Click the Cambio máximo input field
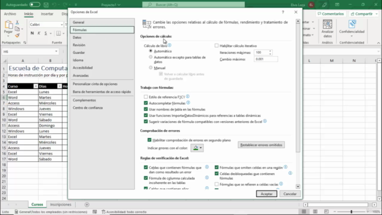 point(266,59)
